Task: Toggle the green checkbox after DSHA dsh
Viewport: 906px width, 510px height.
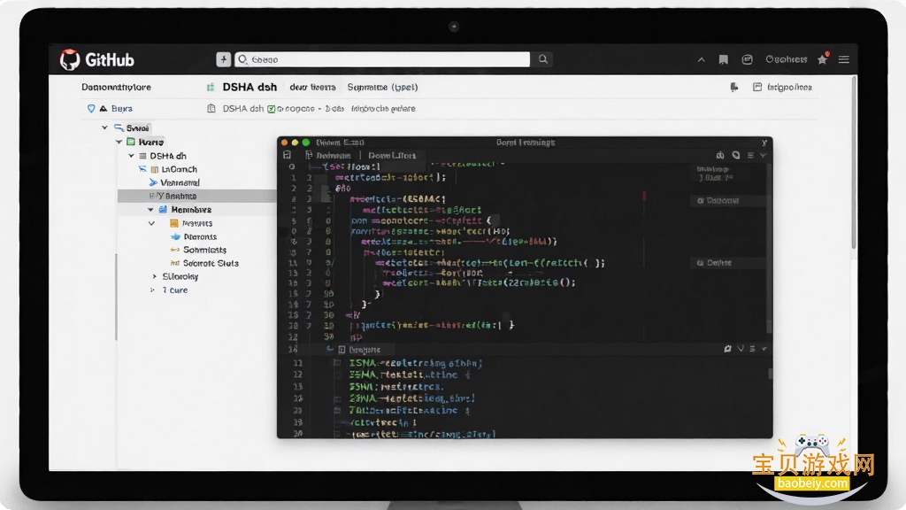Action: 271,109
